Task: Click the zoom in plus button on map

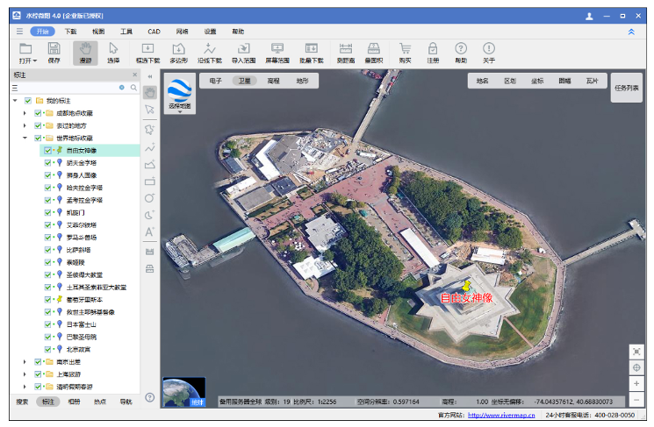Action: (636, 383)
